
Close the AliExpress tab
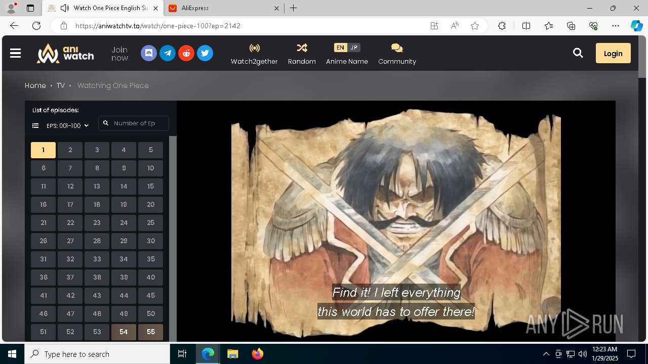click(x=276, y=8)
